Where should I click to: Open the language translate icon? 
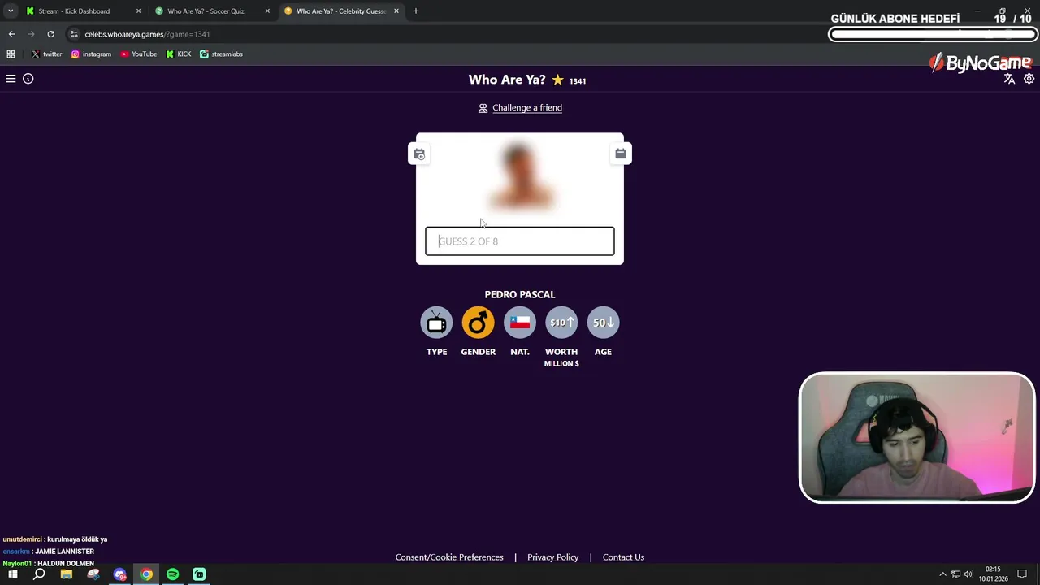coord(1009,79)
